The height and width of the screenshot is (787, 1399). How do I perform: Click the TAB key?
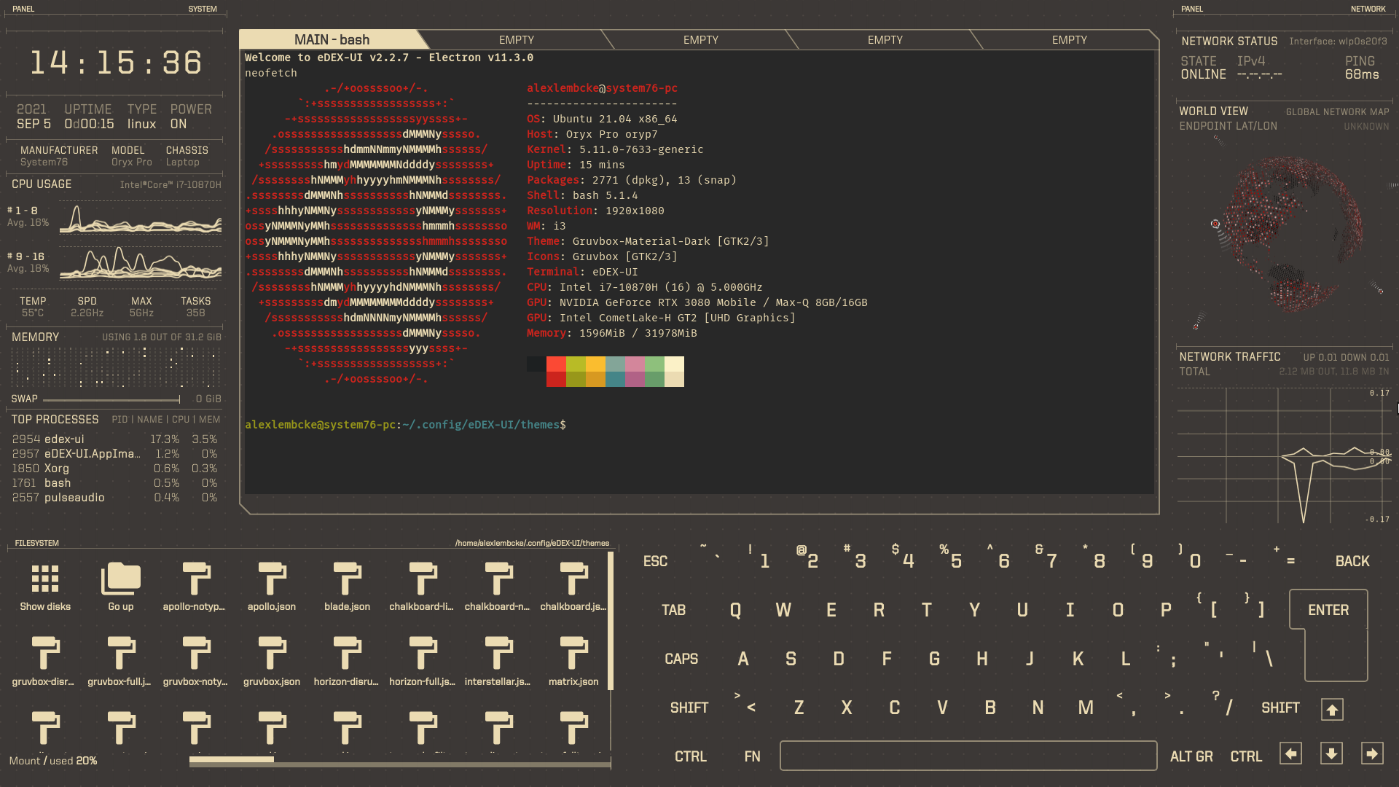[673, 610]
